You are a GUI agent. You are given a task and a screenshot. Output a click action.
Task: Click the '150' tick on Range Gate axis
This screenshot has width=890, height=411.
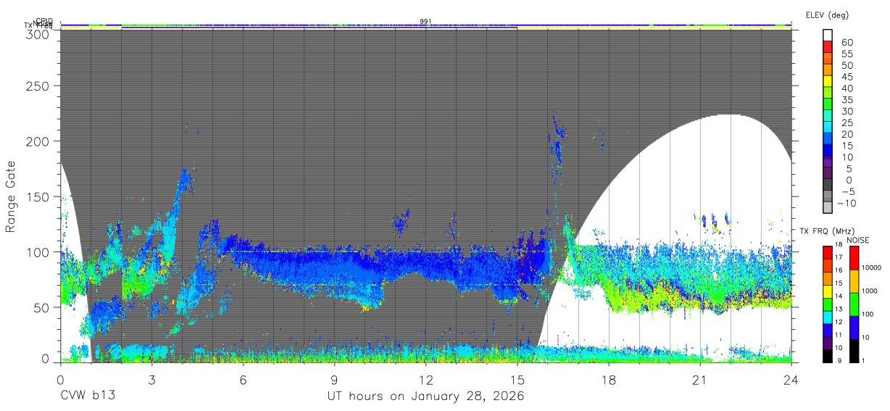(x=38, y=196)
